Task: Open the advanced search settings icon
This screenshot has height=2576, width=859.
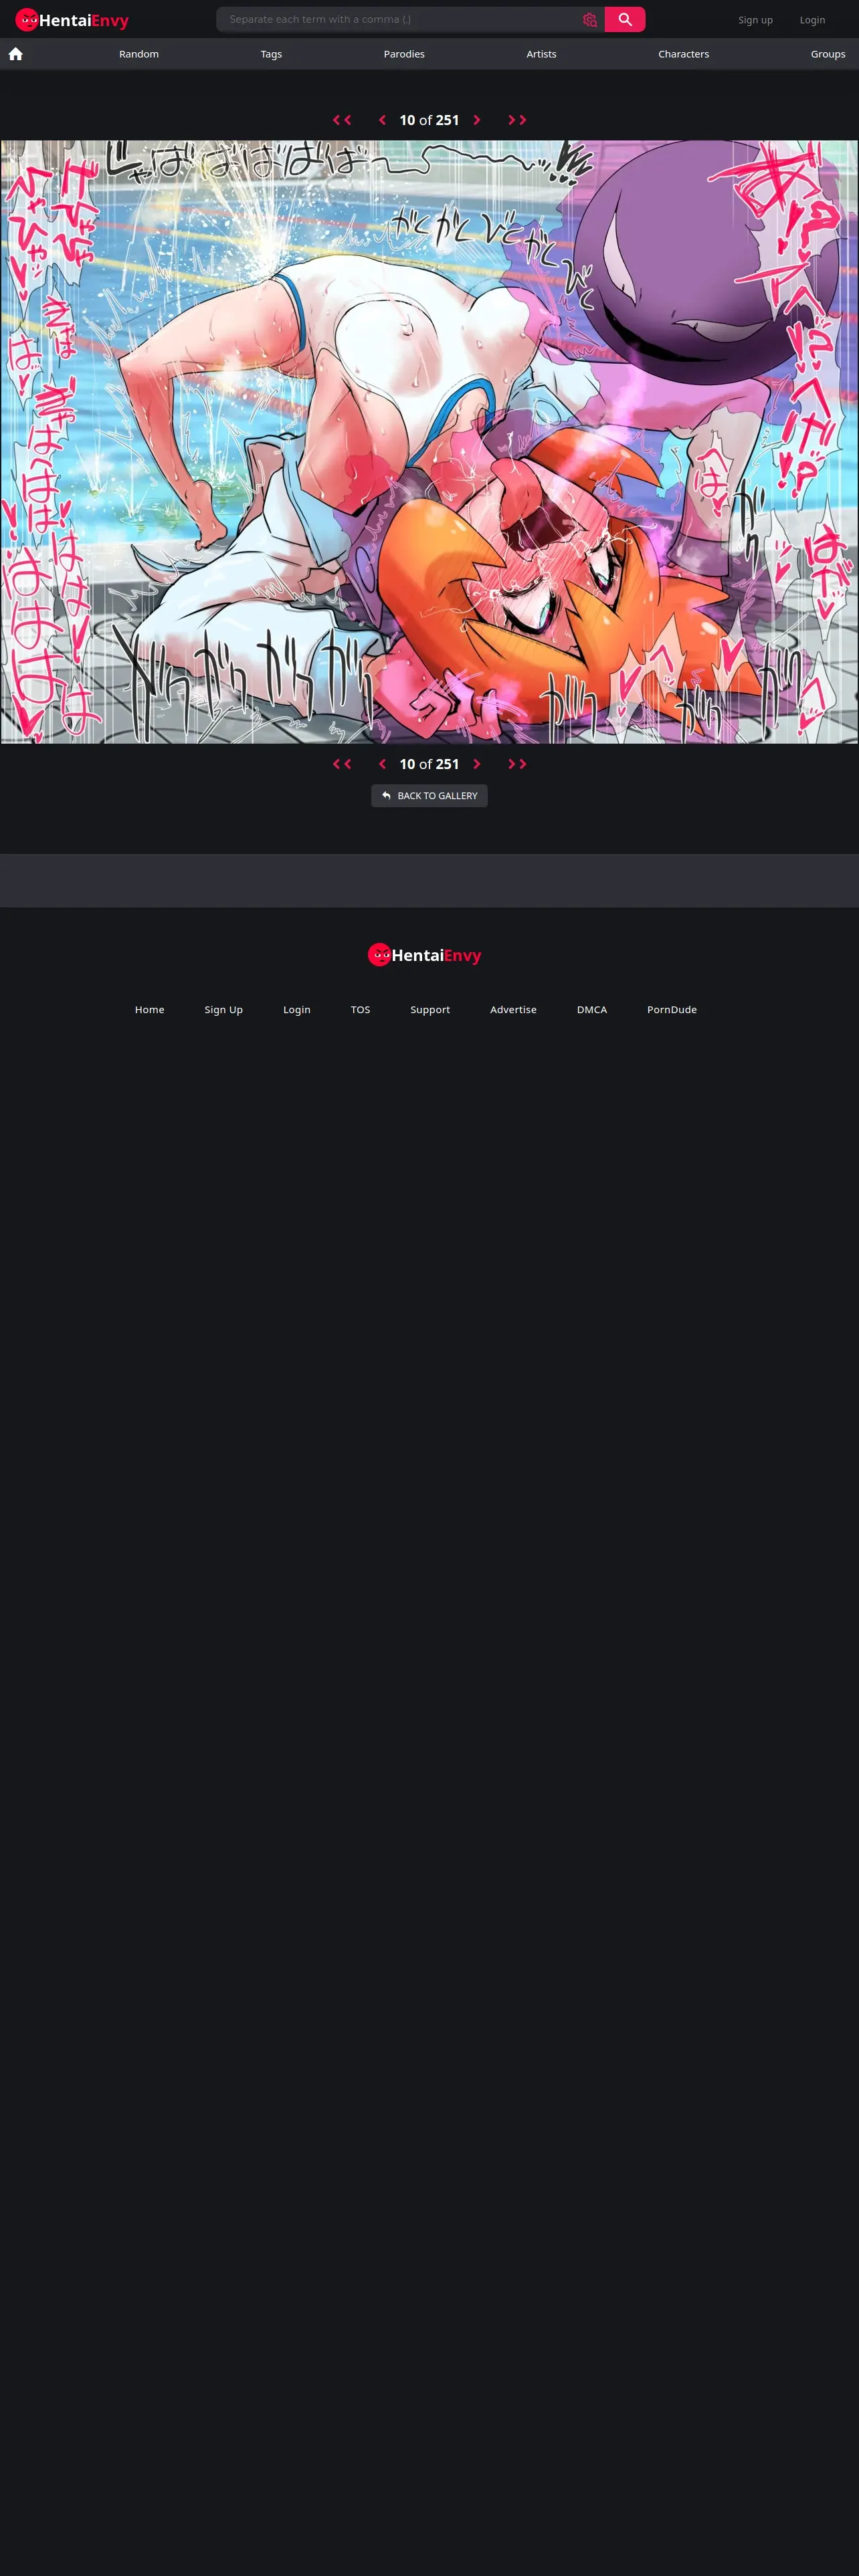Action: (x=590, y=20)
